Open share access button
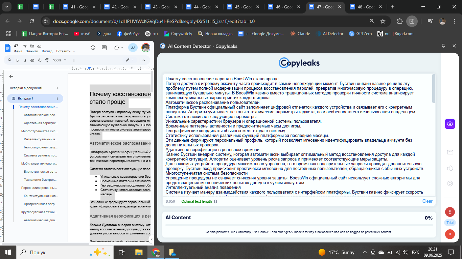 pyautogui.click(x=133, y=48)
